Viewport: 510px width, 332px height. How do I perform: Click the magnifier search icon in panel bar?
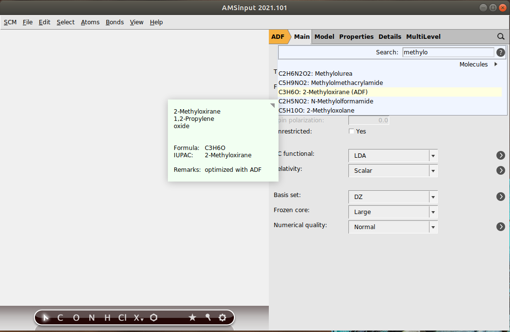point(501,36)
